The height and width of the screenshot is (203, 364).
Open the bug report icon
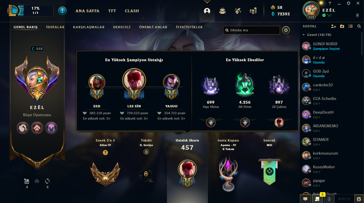click(x=359, y=199)
